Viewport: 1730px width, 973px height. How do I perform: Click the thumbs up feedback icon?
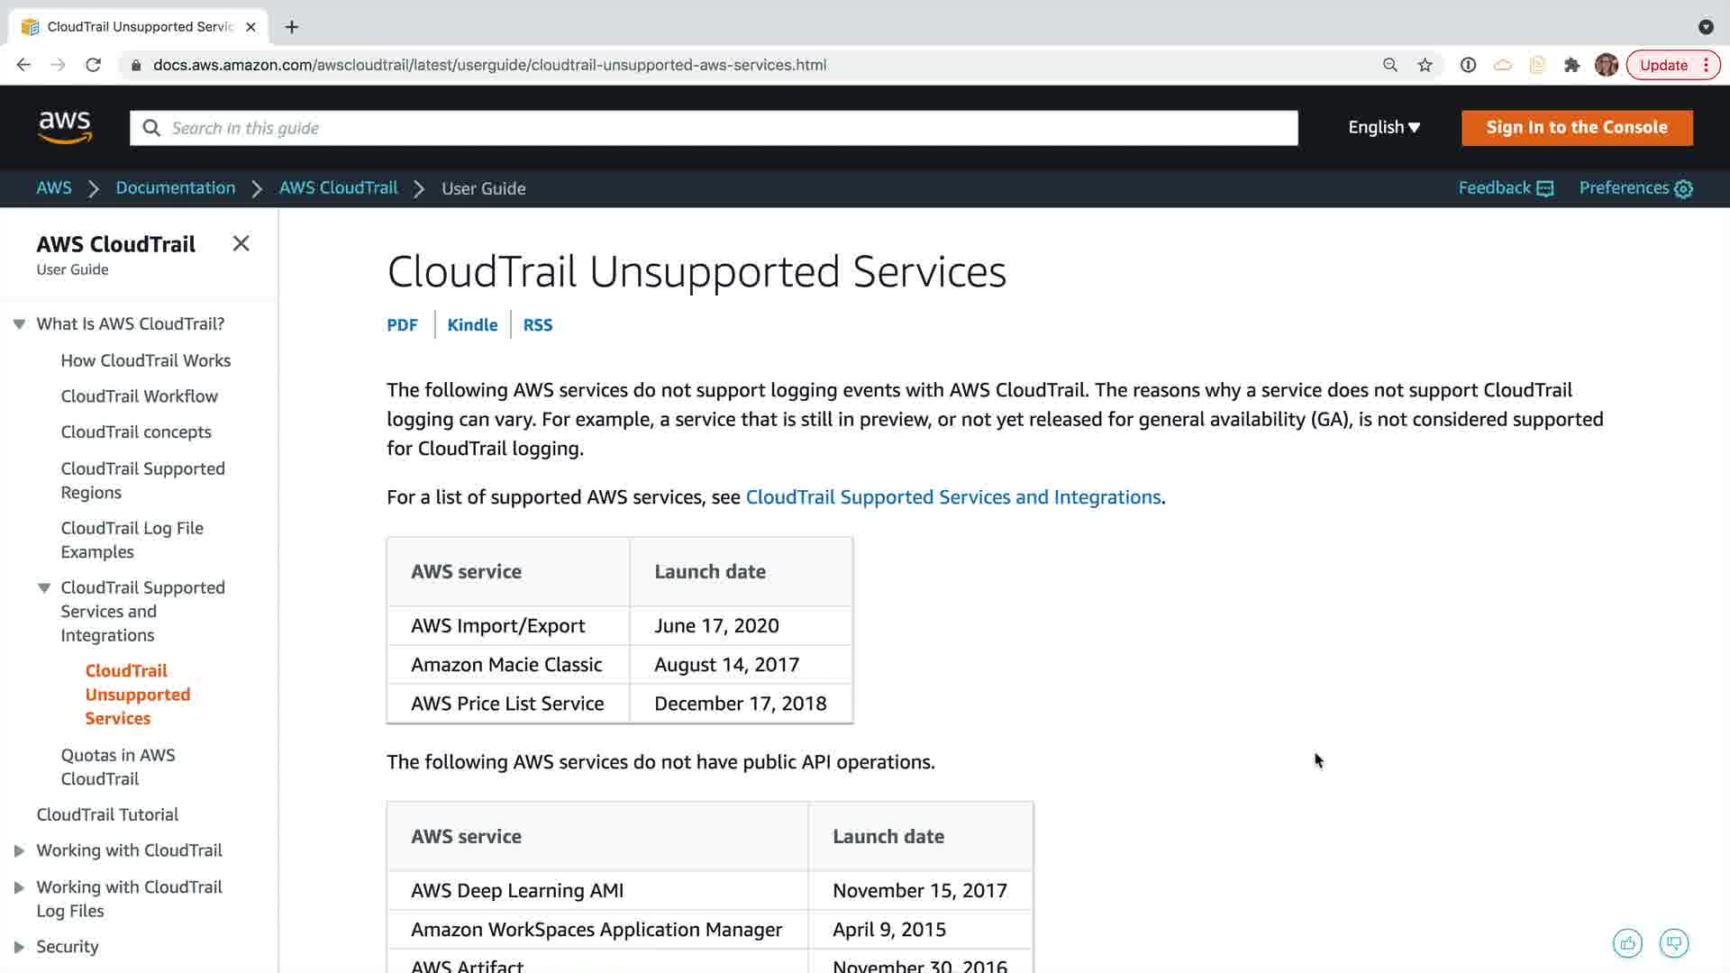coord(1627,943)
